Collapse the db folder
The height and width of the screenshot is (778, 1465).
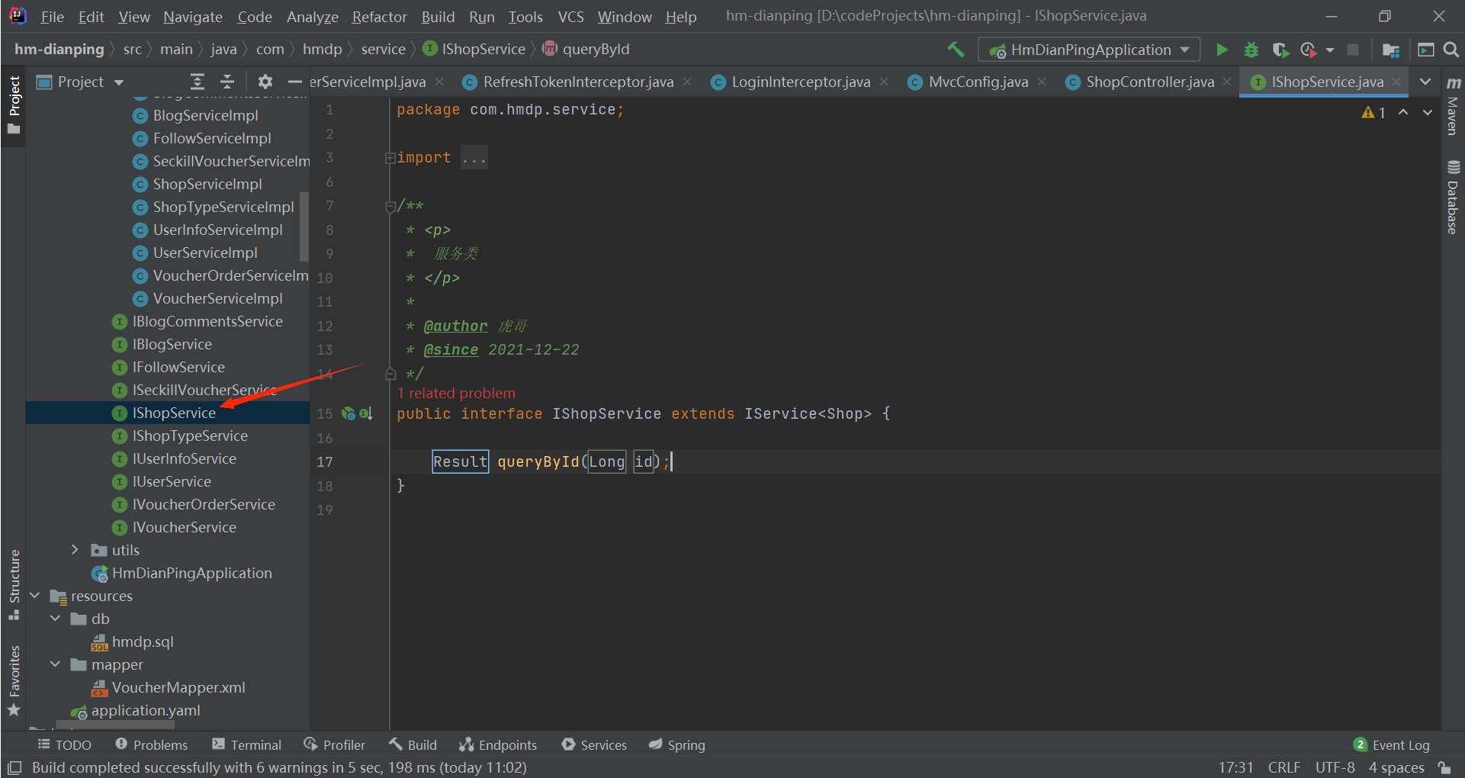[x=55, y=619]
